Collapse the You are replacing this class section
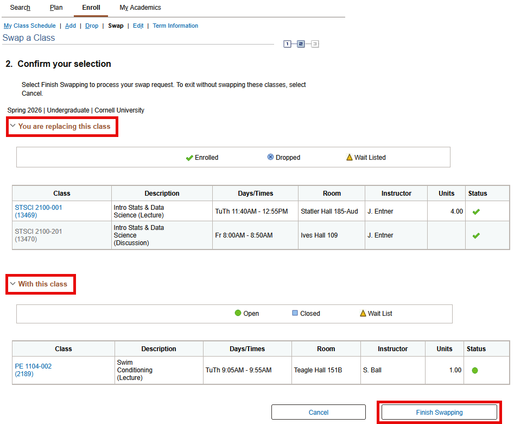Image resolution: width=514 pixels, height=424 pixels. (64, 126)
